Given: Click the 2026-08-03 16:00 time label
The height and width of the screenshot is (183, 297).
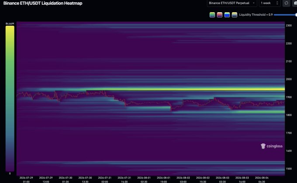Looking at the screenshot, I should pyautogui.click(x=242, y=180).
